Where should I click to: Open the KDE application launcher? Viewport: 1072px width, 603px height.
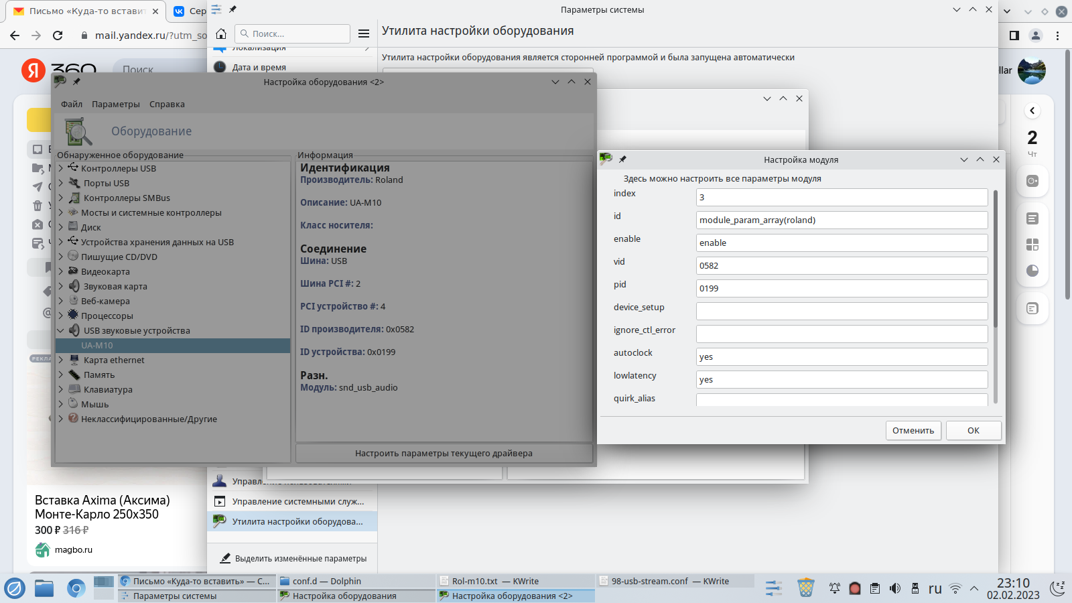pos(15,588)
